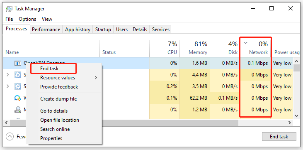Expand the process row using 4.4 MB

tap(8, 75)
